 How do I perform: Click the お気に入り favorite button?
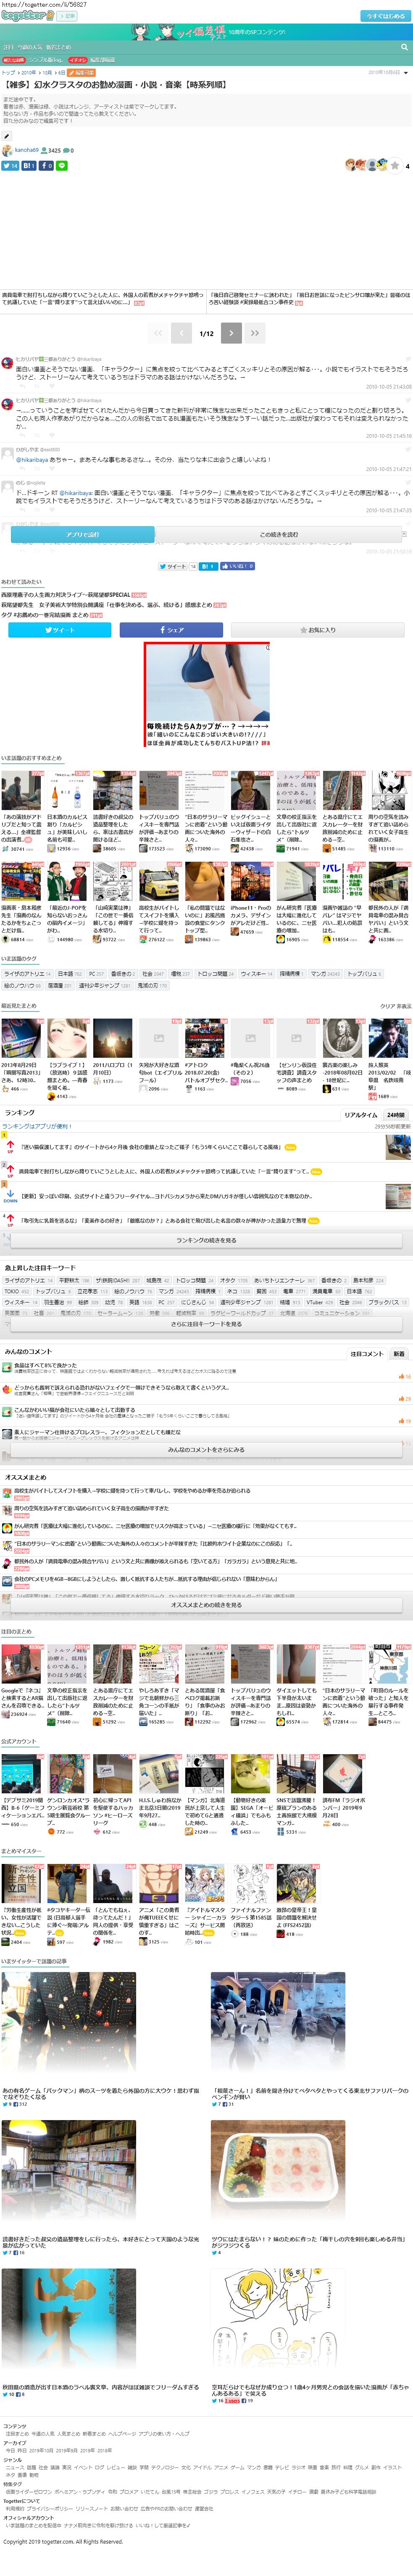point(319,629)
